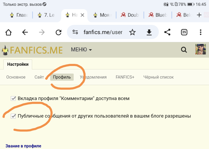The height and width of the screenshot is (149, 209).
Task: Open the site search magnifier icon
Action: tap(184, 49)
